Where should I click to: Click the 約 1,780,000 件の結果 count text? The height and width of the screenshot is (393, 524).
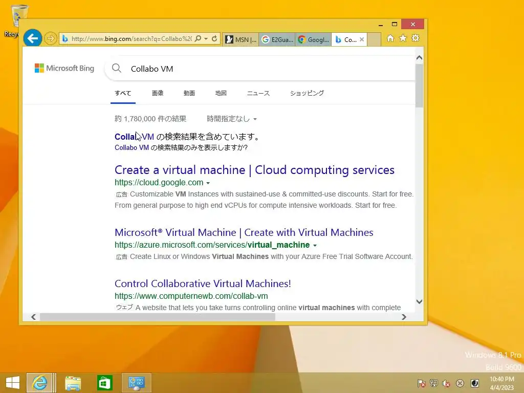pos(150,119)
